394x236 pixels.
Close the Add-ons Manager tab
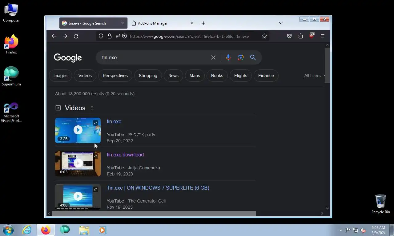tap(192, 23)
